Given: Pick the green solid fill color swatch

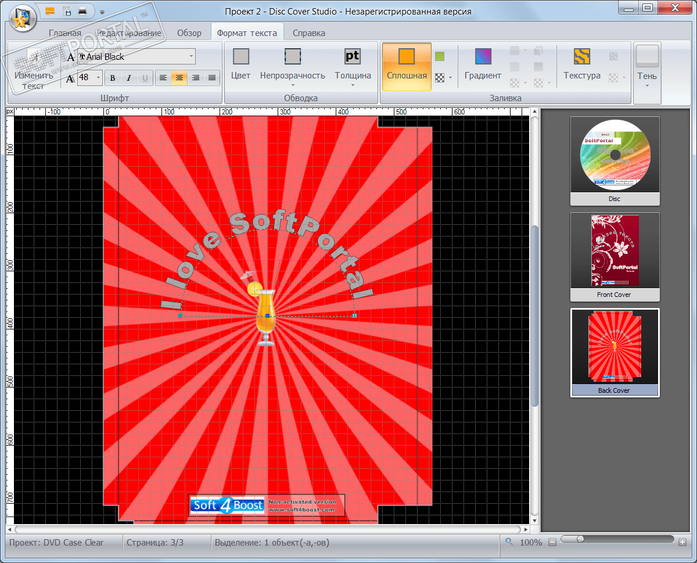Looking at the screenshot, I should click(x=440, y=56).
